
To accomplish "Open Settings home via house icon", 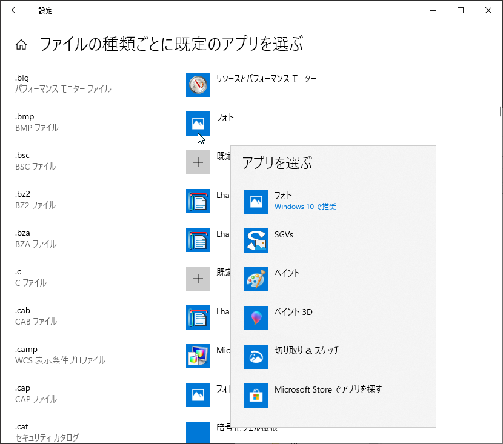I will 21,45.
